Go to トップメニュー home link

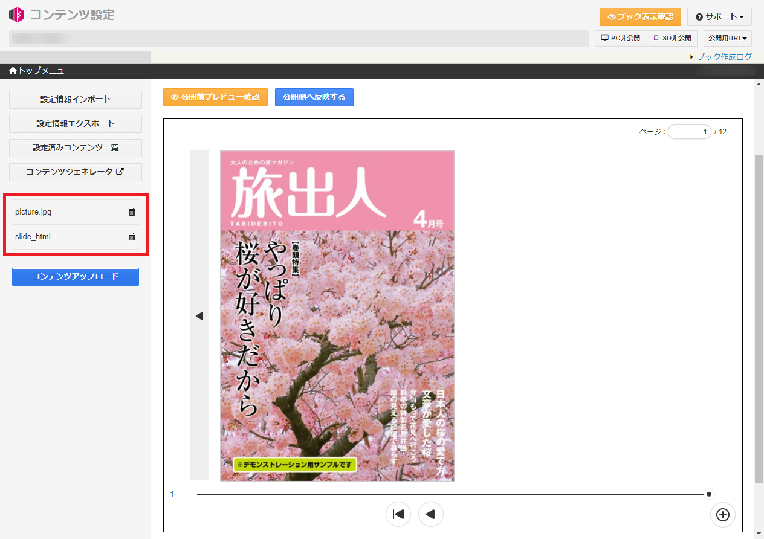coord(40,71)
